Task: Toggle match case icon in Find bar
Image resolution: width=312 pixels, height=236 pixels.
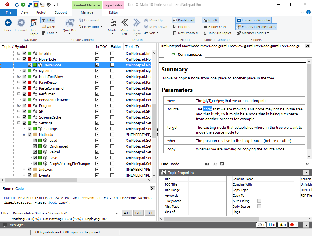Action: [x=215, y=164]
